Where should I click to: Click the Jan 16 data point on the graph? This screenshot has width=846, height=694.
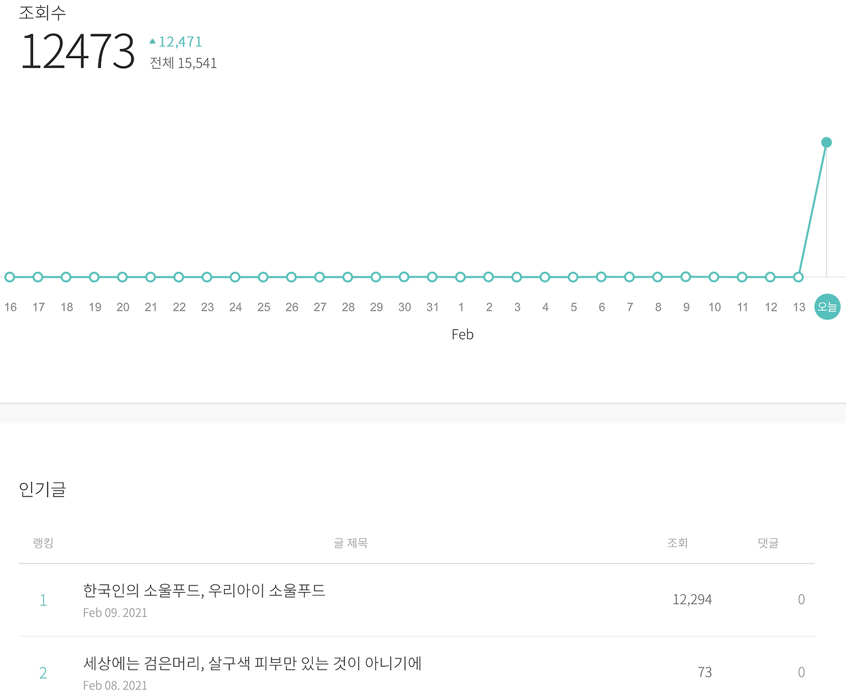pos(10,276)
